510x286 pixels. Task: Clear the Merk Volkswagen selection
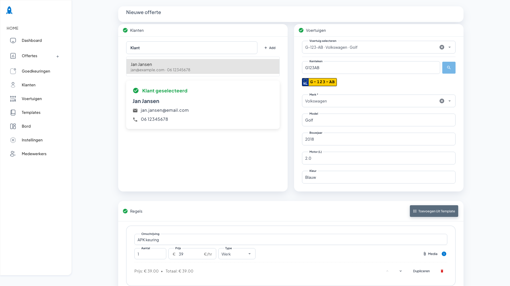(442, 101)
